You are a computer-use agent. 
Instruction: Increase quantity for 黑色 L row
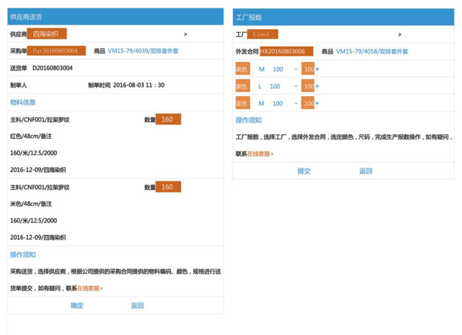317,86
